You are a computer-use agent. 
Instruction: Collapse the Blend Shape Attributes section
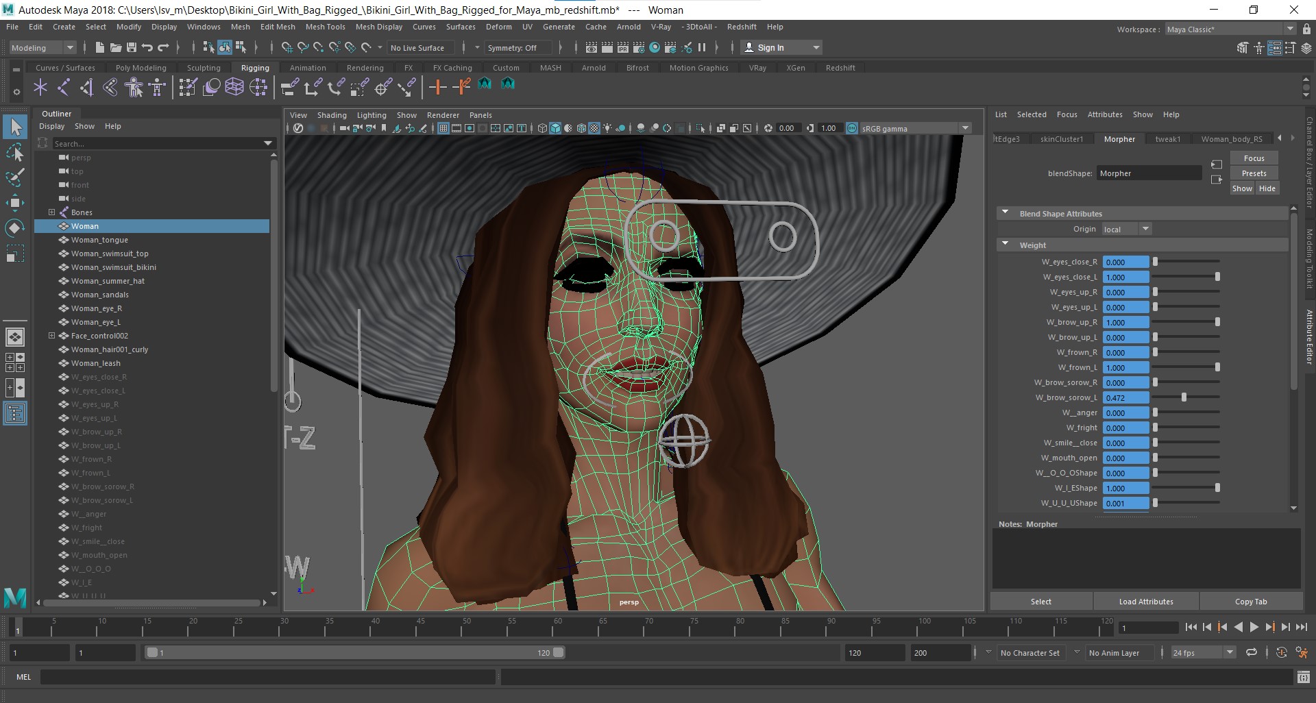pos(1006,213)
